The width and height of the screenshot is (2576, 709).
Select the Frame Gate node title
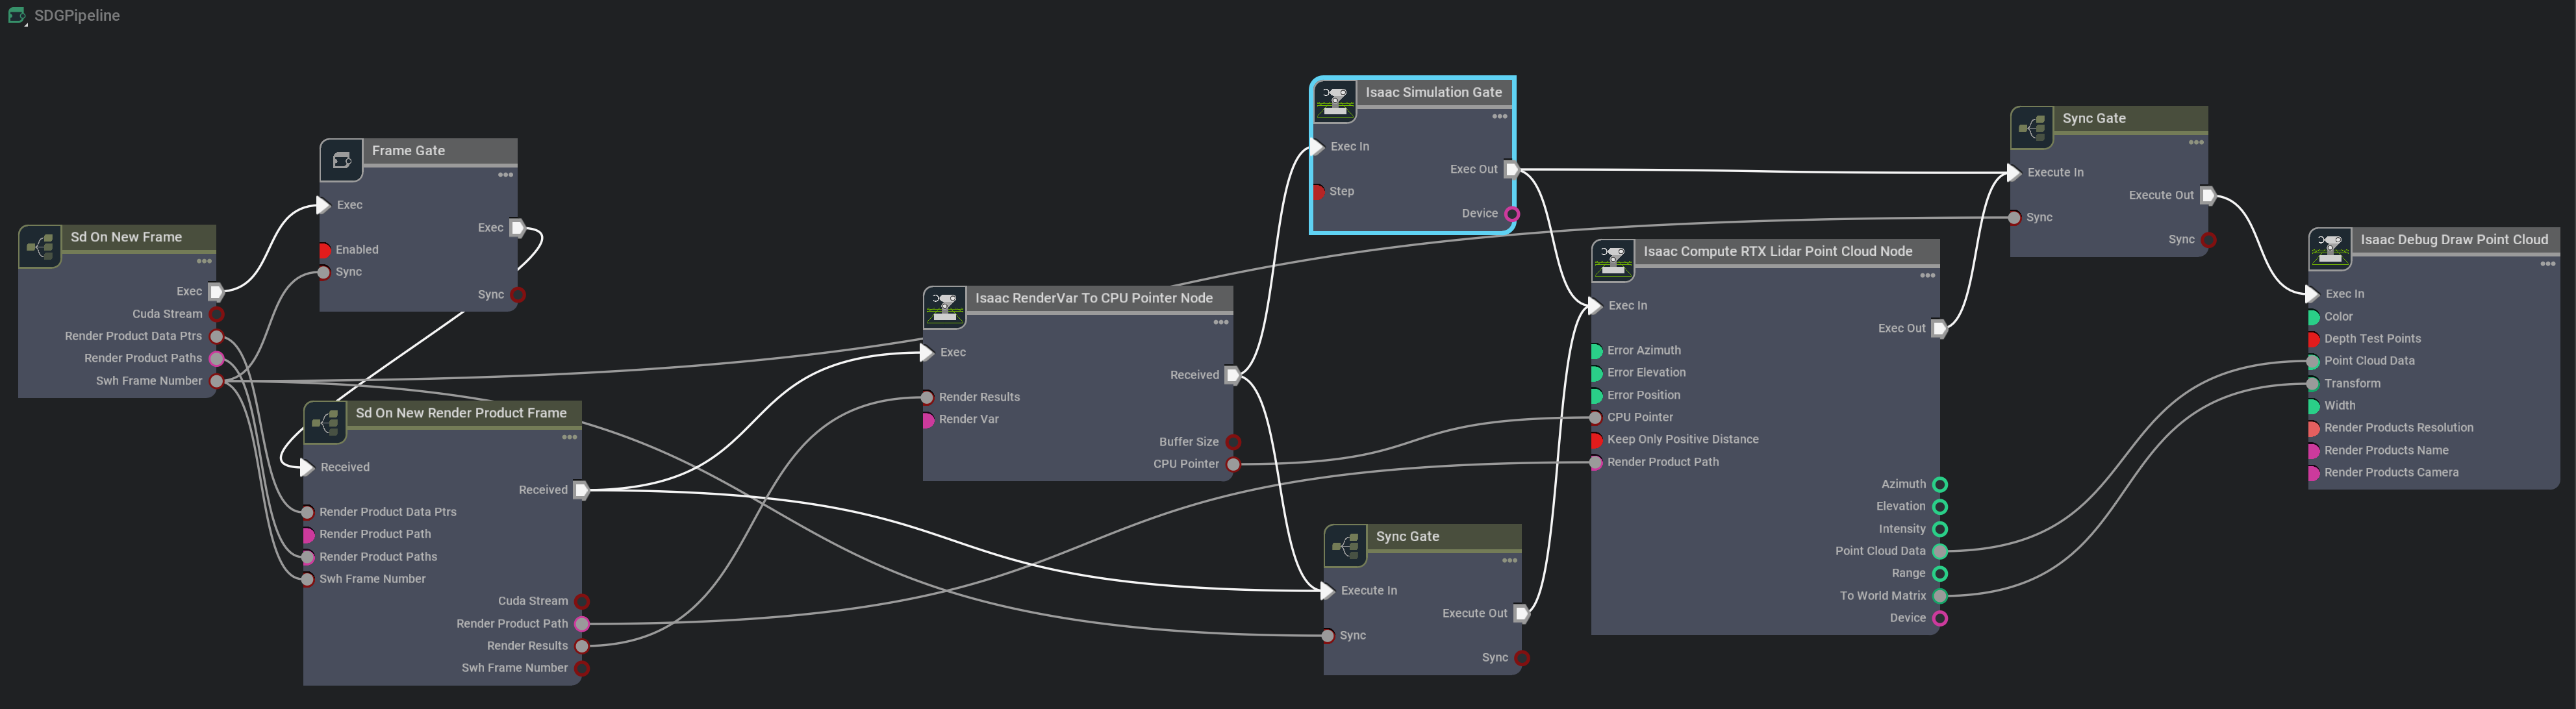point(408,151)
